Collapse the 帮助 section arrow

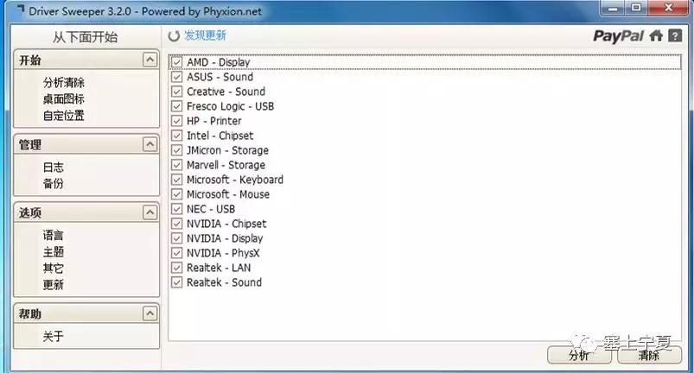[150, 313]
